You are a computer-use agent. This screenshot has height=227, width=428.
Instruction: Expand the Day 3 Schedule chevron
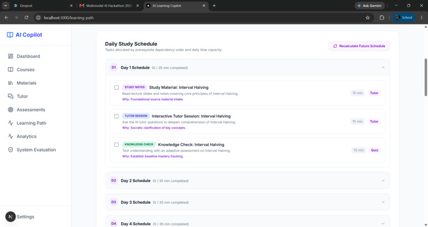[x=383, y=202]
